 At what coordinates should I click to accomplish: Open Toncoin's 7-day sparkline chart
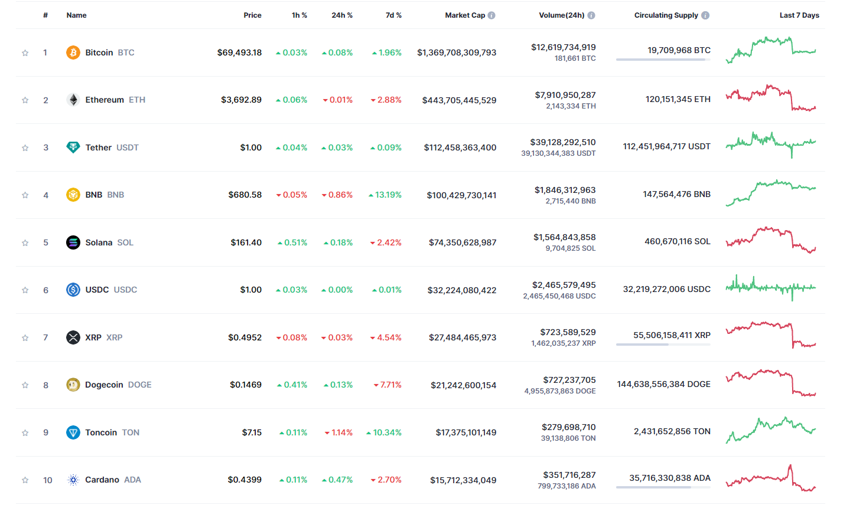771,430
